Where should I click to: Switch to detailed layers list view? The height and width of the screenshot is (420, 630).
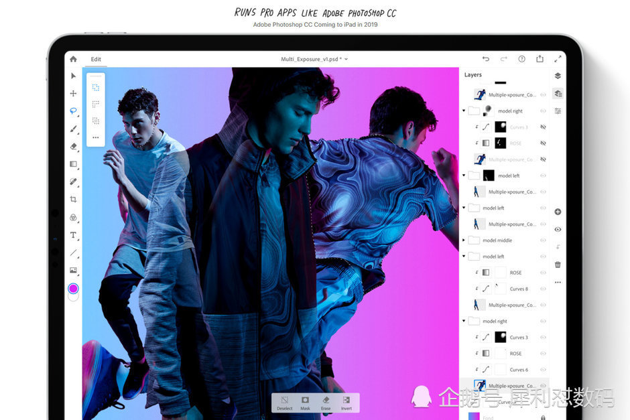point(558,94)
